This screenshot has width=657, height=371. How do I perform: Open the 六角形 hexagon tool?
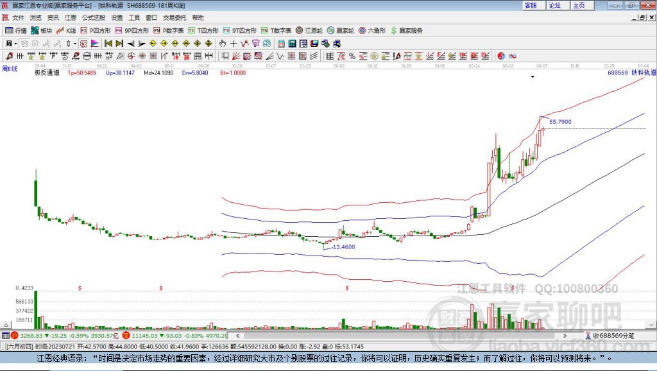click(372, 31)
